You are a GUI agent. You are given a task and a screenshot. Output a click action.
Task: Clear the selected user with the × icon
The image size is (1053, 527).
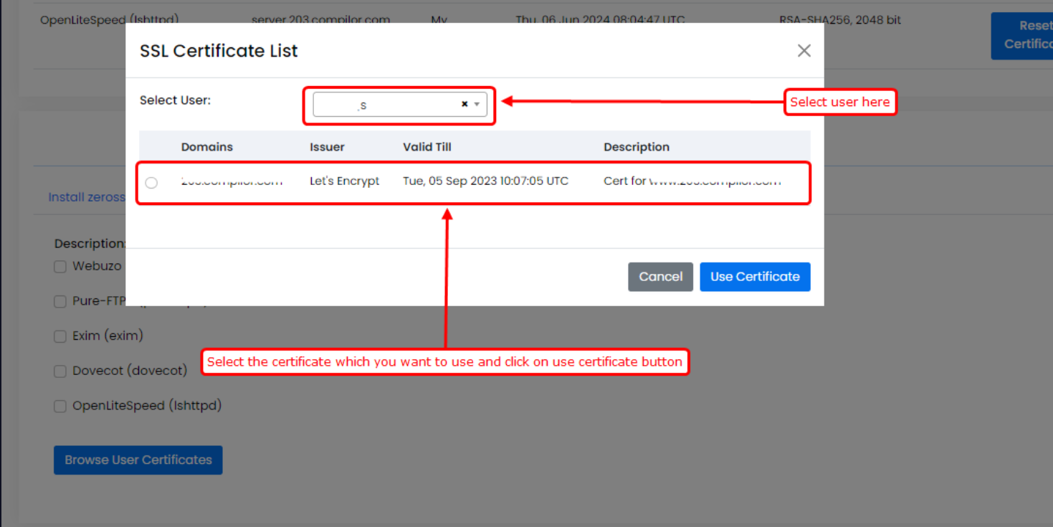(x=464, y=105)
